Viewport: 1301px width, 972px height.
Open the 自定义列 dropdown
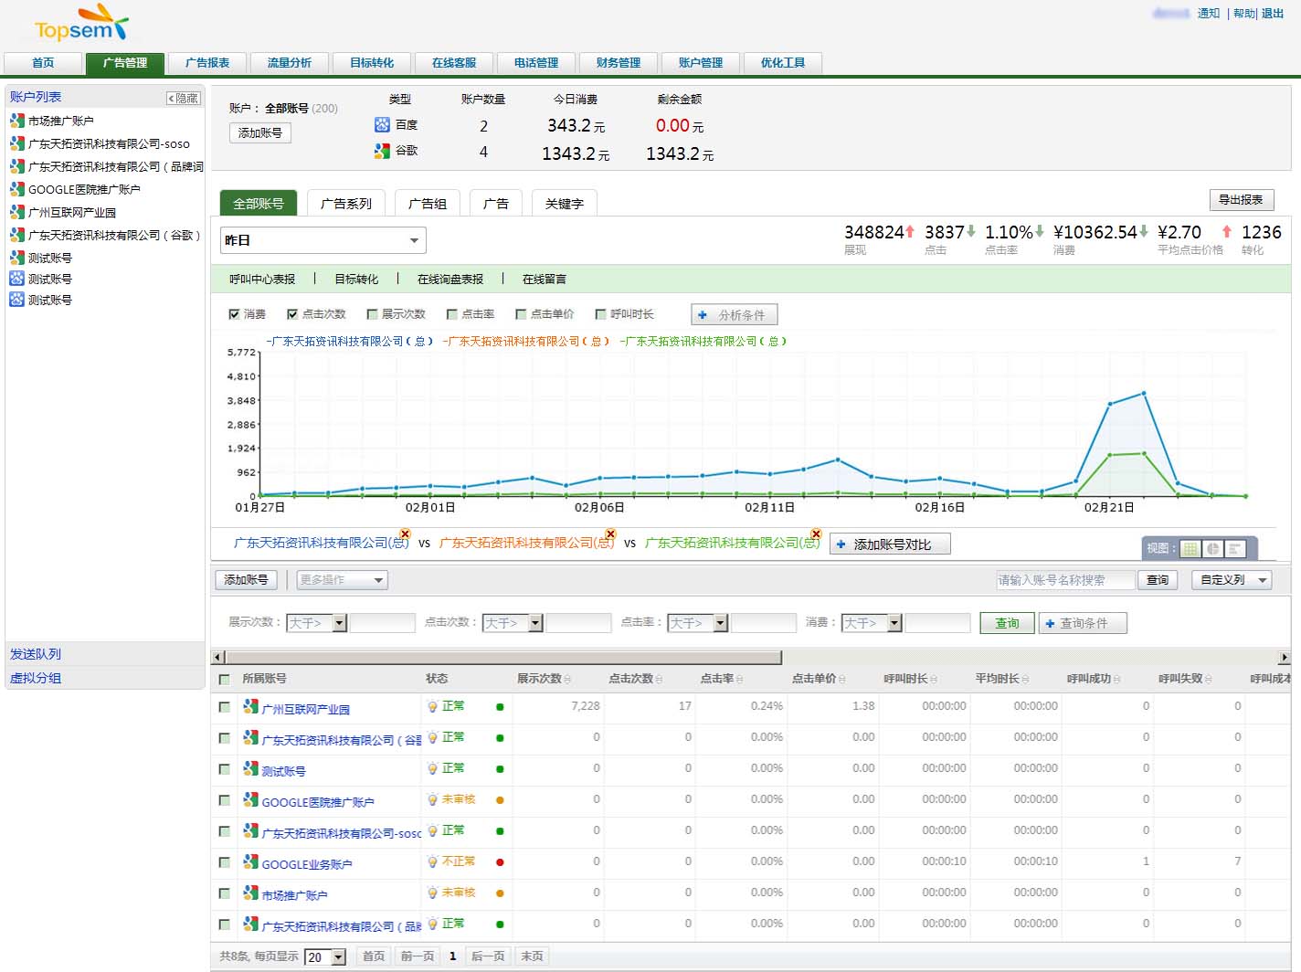pos(1232,580)
